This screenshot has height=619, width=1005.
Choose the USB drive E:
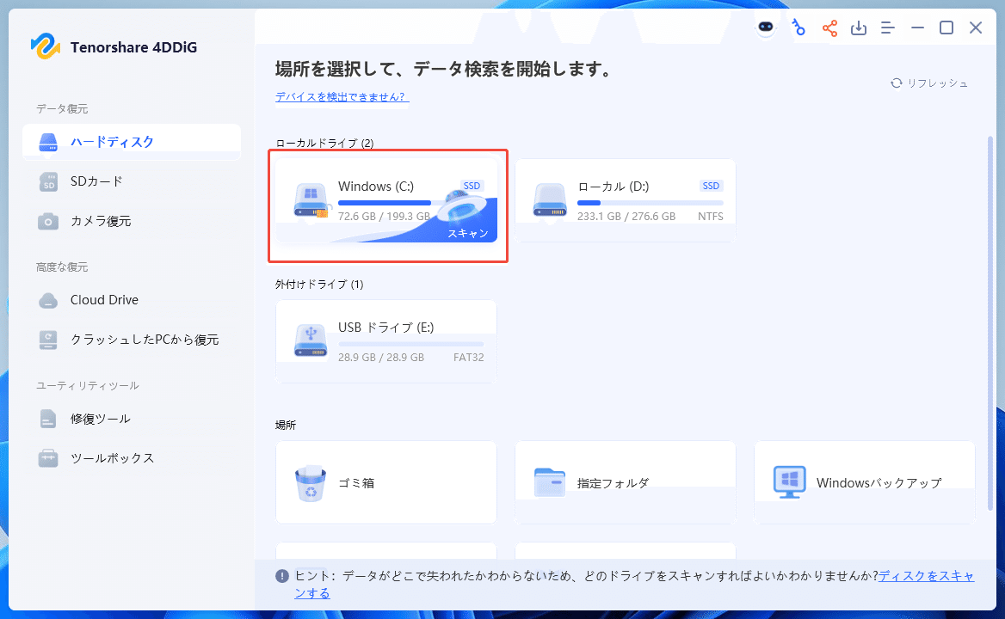385,340
